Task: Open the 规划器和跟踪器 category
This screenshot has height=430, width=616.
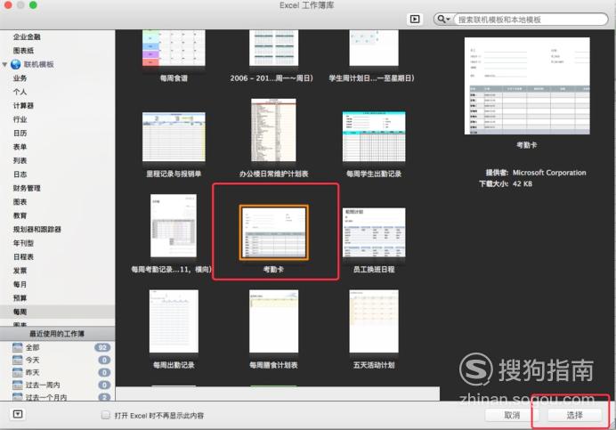Action: (x=36, y=230)
